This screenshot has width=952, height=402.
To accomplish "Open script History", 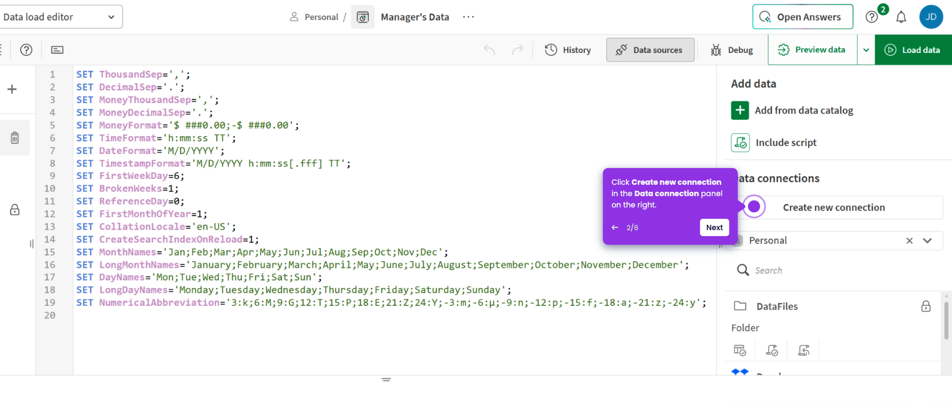I will click(x=568, y=50).
